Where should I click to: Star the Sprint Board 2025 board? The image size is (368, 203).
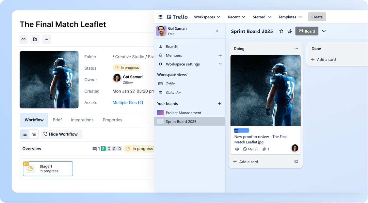coord(281,31)
